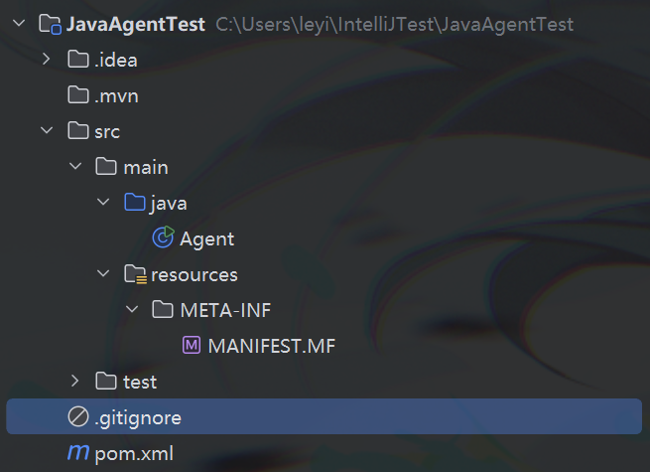Collapse the src folder
This screenshot has width=650, height=472.
point(47,131)
